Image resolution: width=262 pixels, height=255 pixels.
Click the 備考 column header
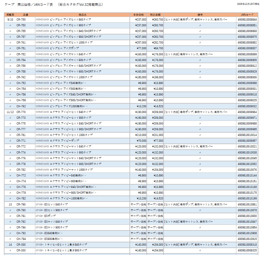200,14
